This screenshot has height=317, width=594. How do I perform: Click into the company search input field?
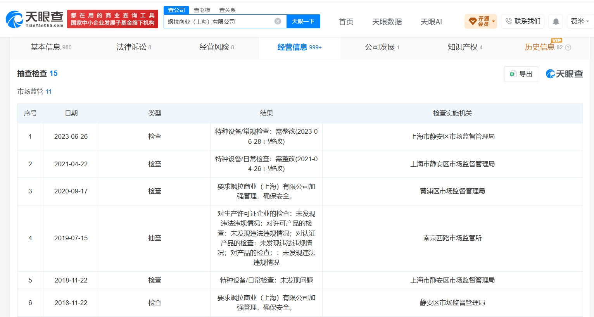[219, 21]
